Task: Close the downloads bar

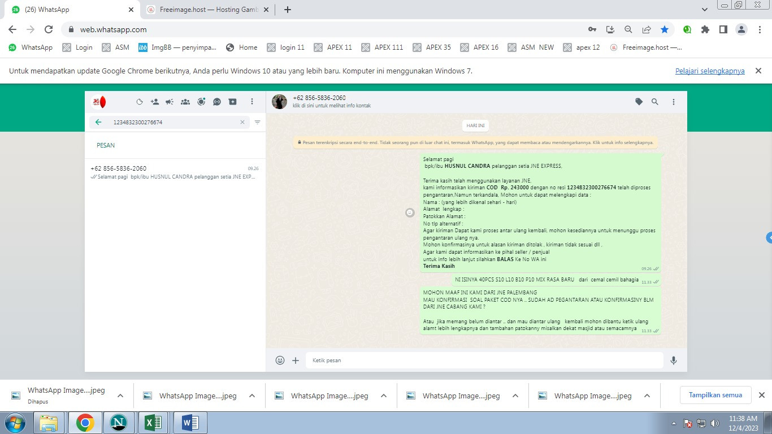Action: (x=761, y=395)
